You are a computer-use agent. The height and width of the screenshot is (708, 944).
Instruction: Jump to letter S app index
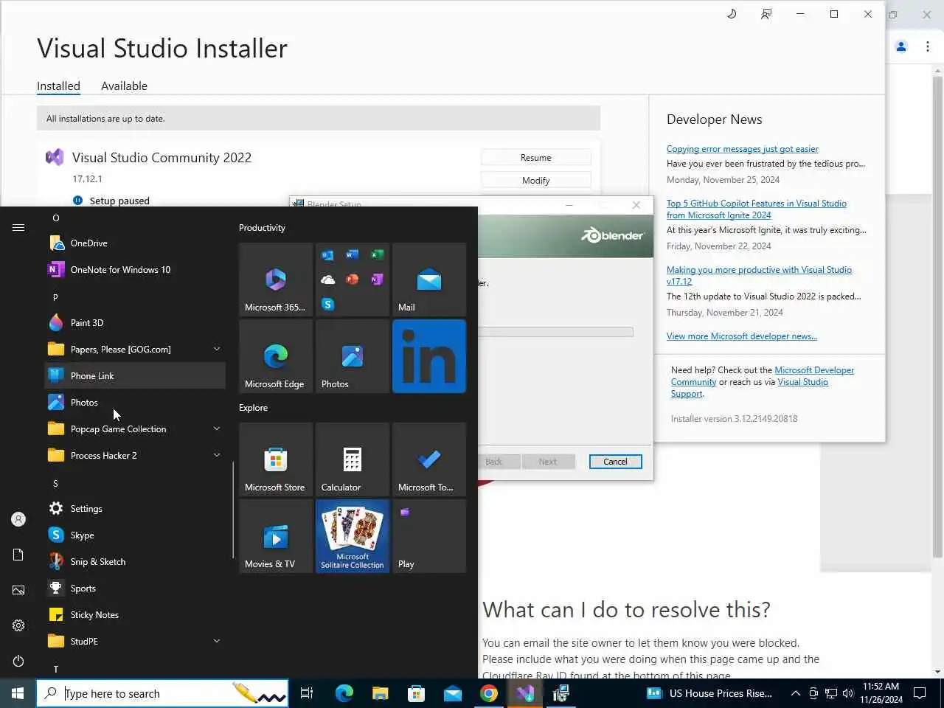click(55, 483)
